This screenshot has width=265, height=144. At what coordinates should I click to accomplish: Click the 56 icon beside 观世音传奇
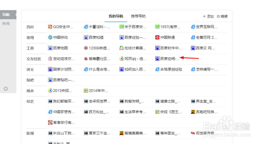(193, 133)
